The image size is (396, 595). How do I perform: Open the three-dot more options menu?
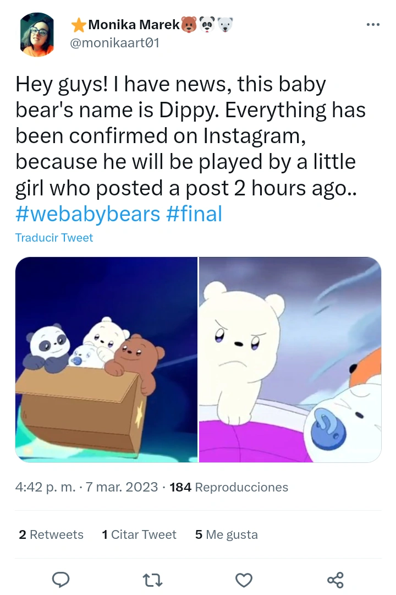point(373,24)
